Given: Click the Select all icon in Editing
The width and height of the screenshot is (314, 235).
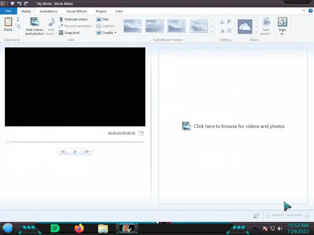Looking at the screenshot, I should pos(229,31).
